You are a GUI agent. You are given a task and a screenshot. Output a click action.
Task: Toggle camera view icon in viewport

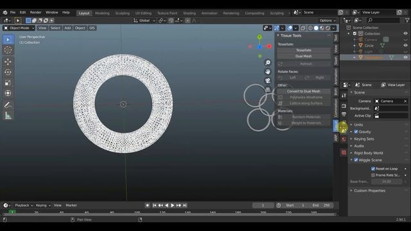(x=268, y=80)
